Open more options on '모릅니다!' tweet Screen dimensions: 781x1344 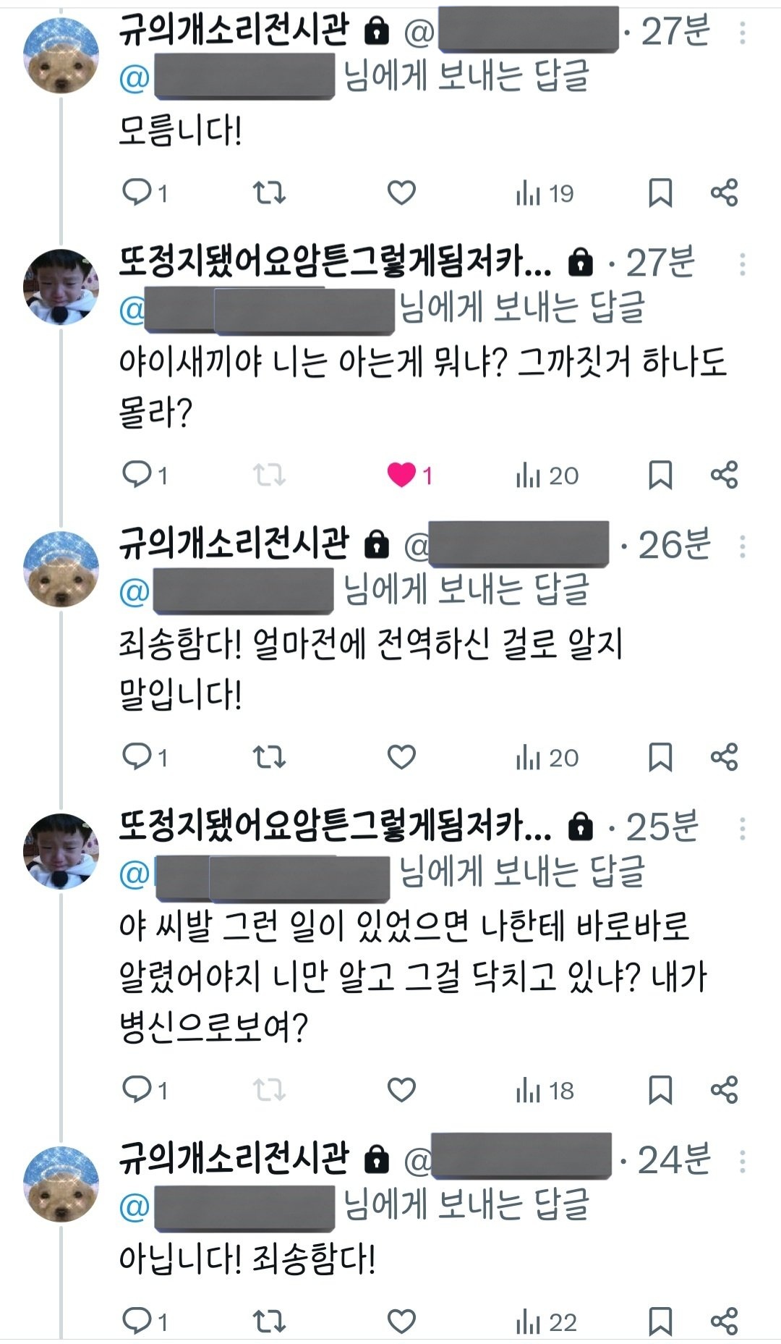pyautogui.click(x=743, y=33)
